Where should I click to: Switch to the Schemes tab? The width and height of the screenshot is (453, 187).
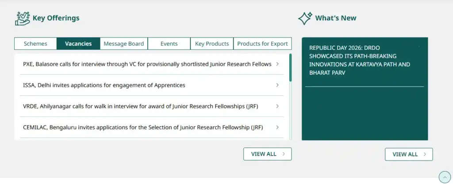(x=35, y=44)
